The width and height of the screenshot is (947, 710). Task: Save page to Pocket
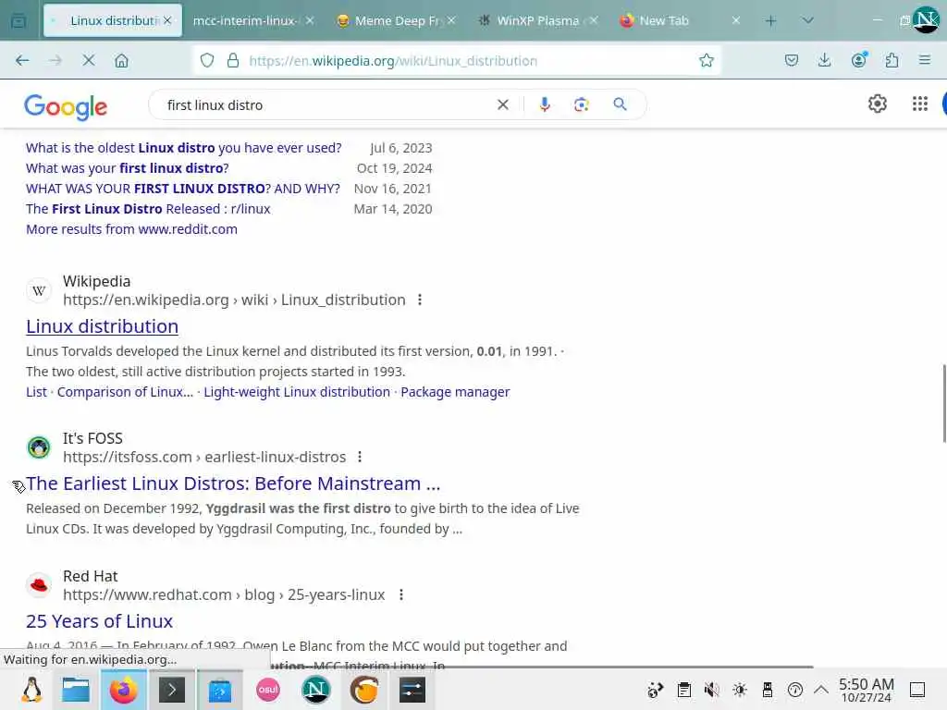pyautogui.click(x=792, y=60)
